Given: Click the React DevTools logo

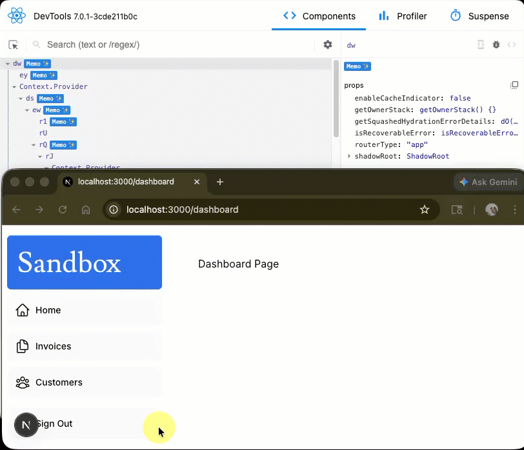Looking at the screenshot, I should point(15,14).
